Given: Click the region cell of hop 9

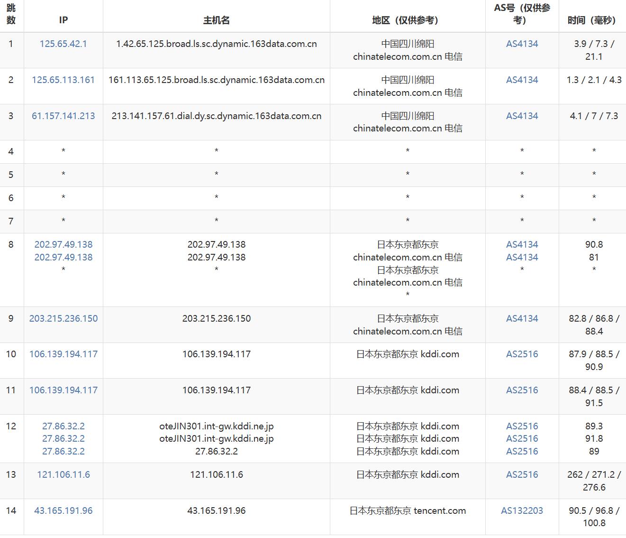Looking at the screenshot, I should click(408, 325).
